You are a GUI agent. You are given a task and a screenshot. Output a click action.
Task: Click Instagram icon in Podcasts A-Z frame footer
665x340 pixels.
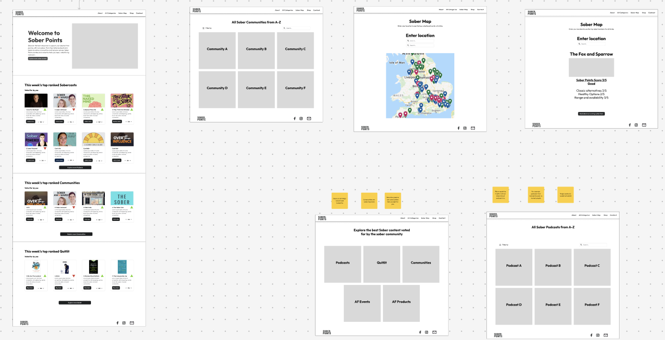click(598, 335)
